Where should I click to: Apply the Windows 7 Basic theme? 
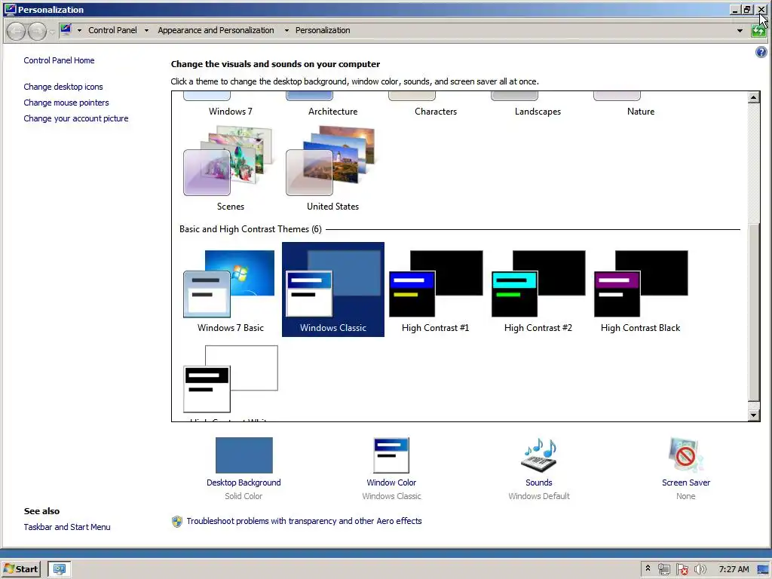click(x=230, y=289)
